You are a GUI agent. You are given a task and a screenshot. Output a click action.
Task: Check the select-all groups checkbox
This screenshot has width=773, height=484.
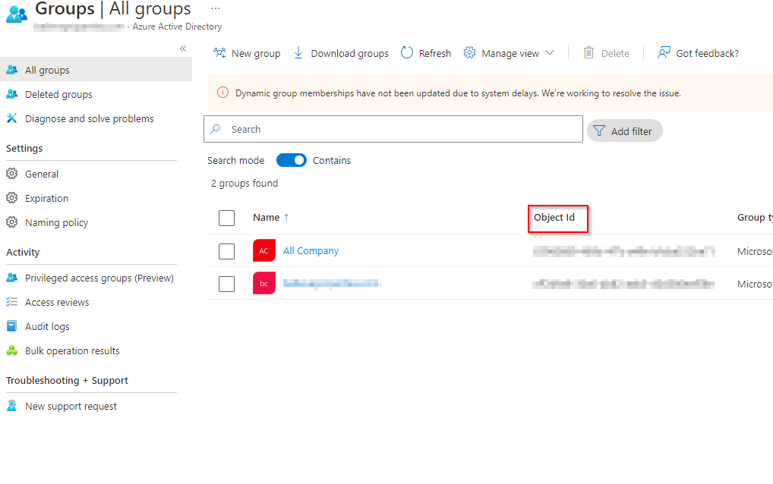click(x=227, y=218)
